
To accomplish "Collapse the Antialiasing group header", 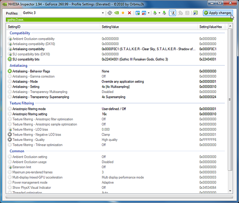I will tap(18, 66).
